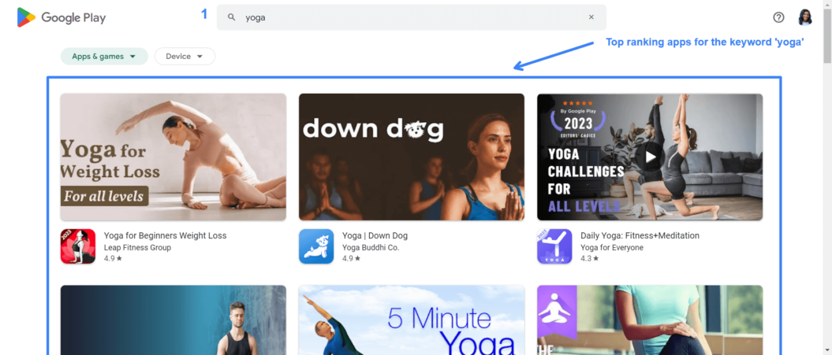Open the account profile avatar
The height and width of the screenshot is (355, 832).
pos(805,17)
